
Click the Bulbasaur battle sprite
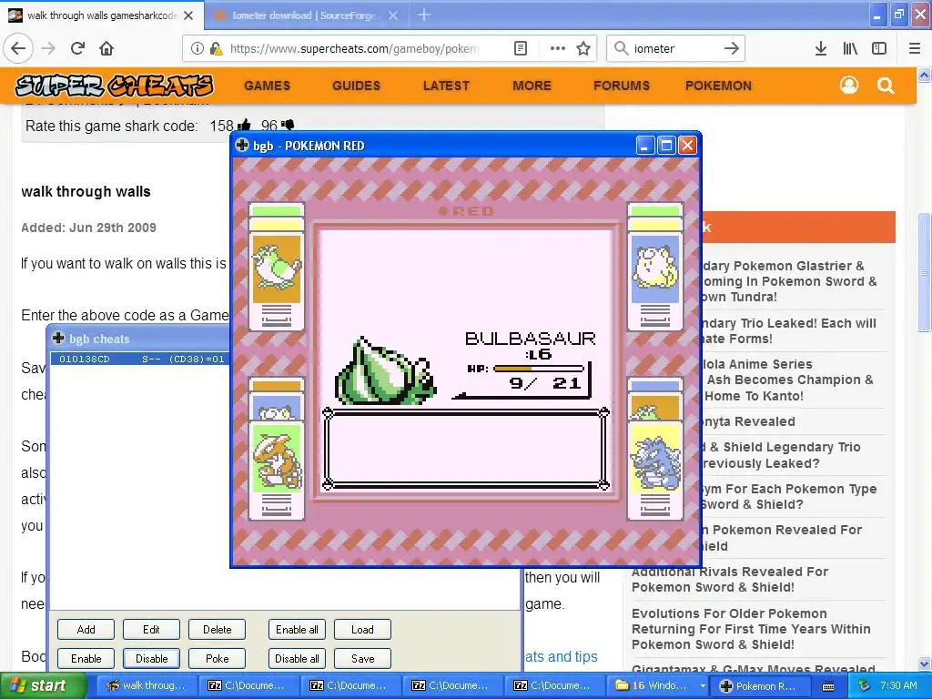click(385, 372)
